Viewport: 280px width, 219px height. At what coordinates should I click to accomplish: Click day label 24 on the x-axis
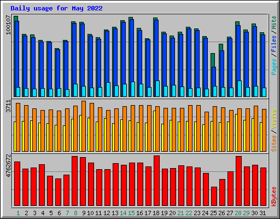click(x=205, y=213)
